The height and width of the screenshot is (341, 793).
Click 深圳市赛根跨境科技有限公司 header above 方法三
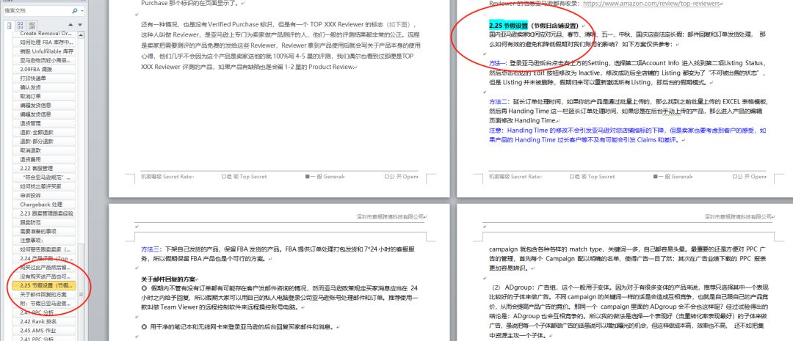tap(391, 216)
